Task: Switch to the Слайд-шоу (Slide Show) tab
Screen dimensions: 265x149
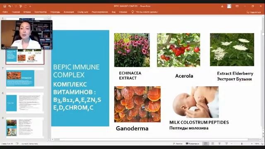Action: click(83, 12)
